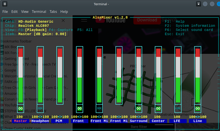Toggle the Front channel OO mute box
Screen dimensions: 220x131
pos(79,108)
